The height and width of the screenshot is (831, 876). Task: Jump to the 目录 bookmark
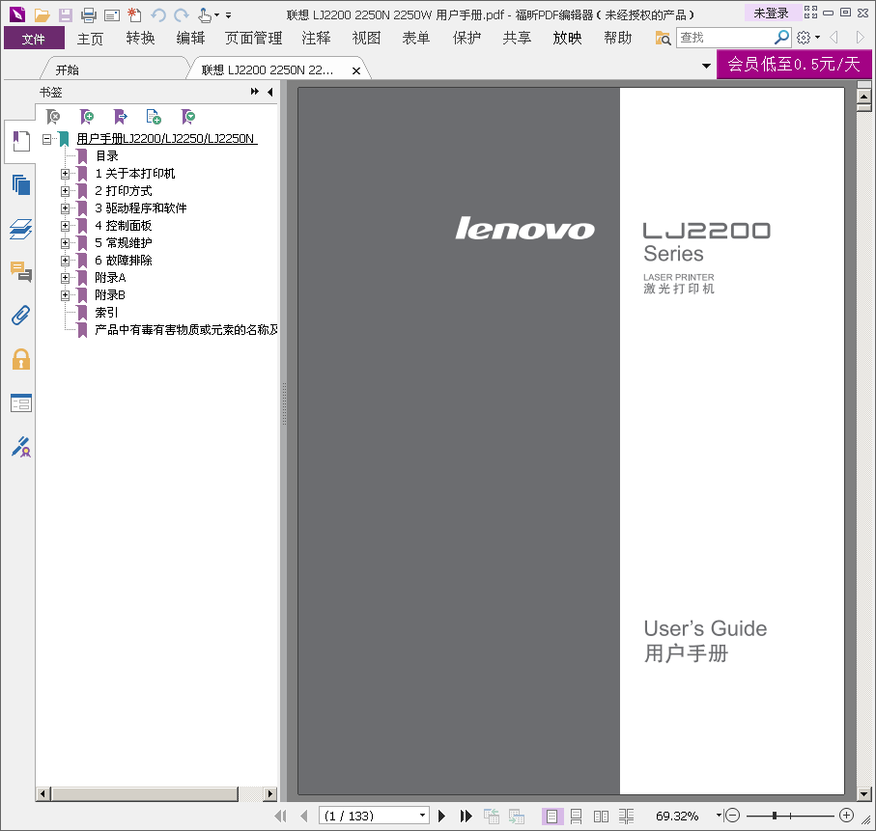click(106, 156)
